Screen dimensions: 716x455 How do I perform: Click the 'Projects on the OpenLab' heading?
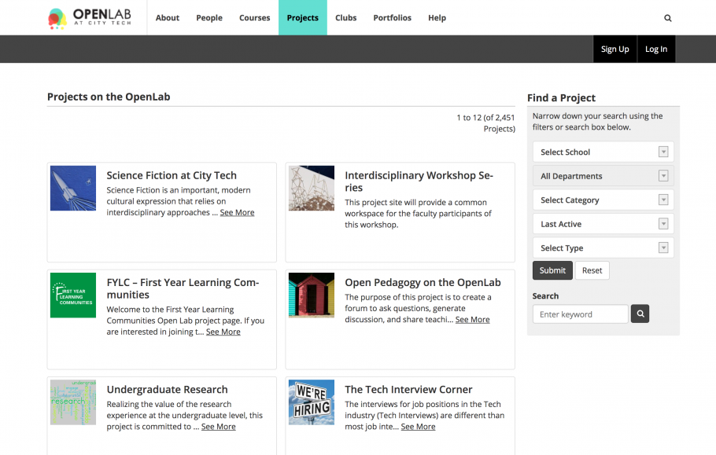pyautogui.click(x=109, y=97)
